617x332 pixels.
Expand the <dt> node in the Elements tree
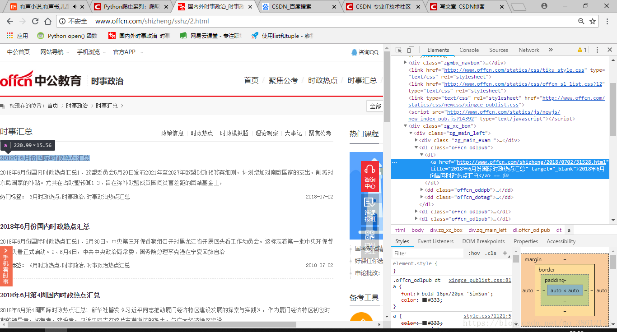point(422,154)
